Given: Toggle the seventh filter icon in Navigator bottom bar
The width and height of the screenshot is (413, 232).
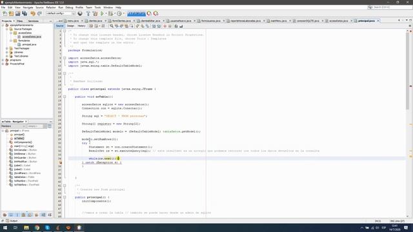Looking at the screenshot, I should tap(43, 215).
